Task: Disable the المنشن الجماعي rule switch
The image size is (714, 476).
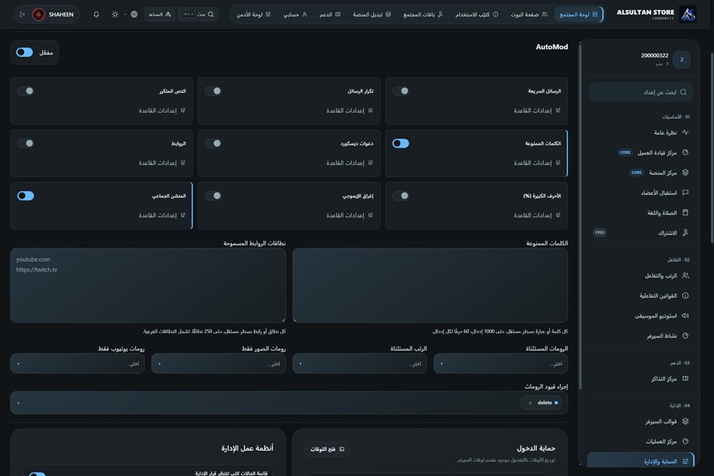Action: 25,196
